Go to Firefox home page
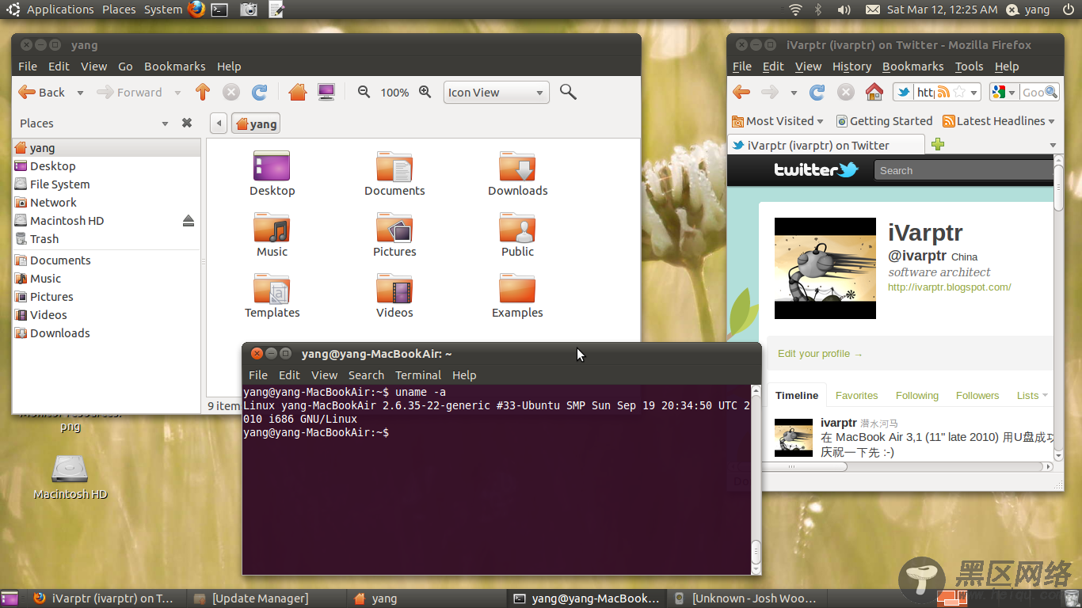The height and width of the screenshot is (608, 1082). [x=874, y=92]
